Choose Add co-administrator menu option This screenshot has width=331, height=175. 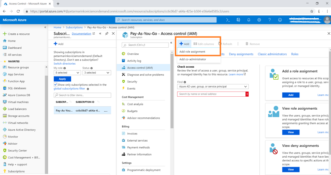click(193, 59)
